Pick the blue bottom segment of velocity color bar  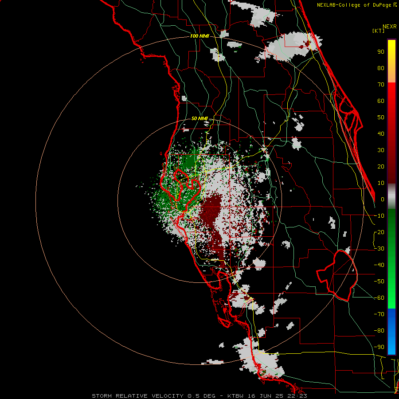tap(391, 332)
